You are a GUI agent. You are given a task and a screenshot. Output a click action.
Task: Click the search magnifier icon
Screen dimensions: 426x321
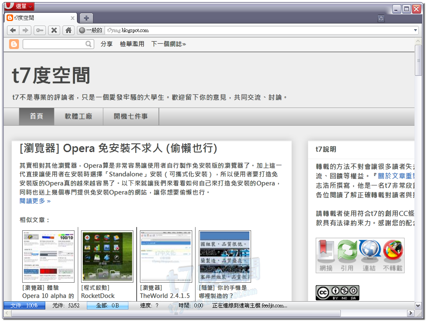[x=88, y=44]
